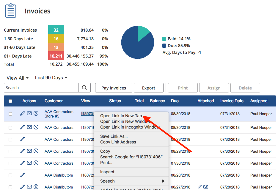The width and height of the screenshot is (278, 190).
Task: Select Copy Link Address from context menu
Action: click(118, 142)
